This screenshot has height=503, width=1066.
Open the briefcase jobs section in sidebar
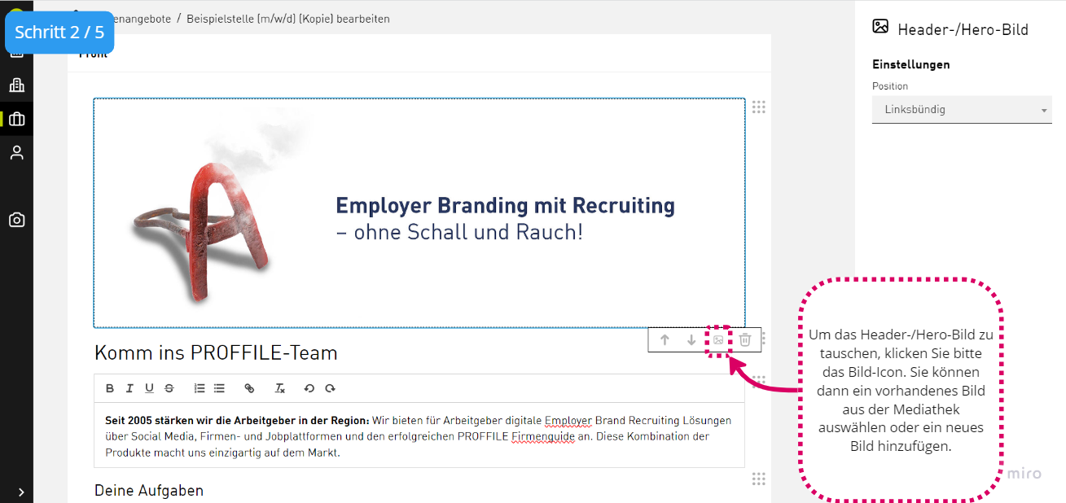(16, 120)
